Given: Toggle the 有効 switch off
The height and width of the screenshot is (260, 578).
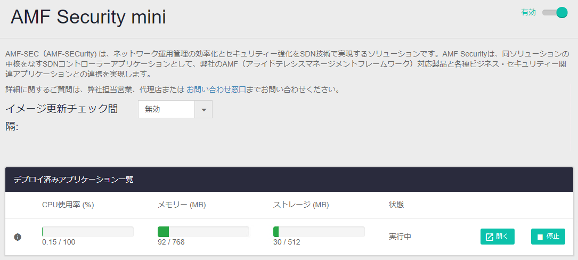Looking at the screenshot, I should [556, 12].
